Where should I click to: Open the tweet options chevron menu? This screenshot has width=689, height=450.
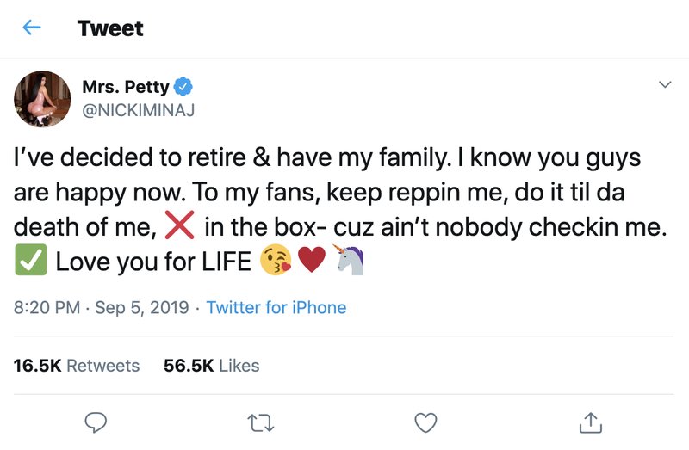[664, 85]
